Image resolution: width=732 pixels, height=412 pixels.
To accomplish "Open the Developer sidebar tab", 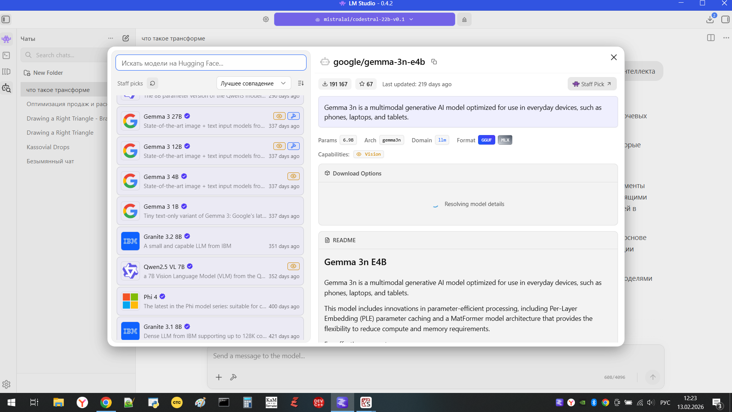I will coord(6,55).
